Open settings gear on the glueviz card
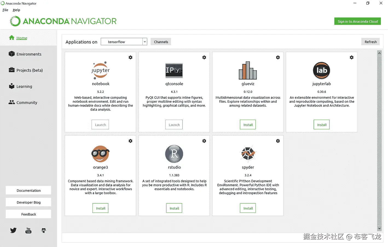Viewport: 388px width, 247px height. tap(278, 57)
